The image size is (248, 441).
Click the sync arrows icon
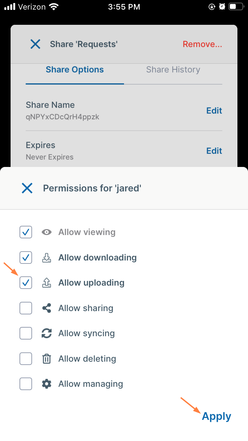pos(47,334)
